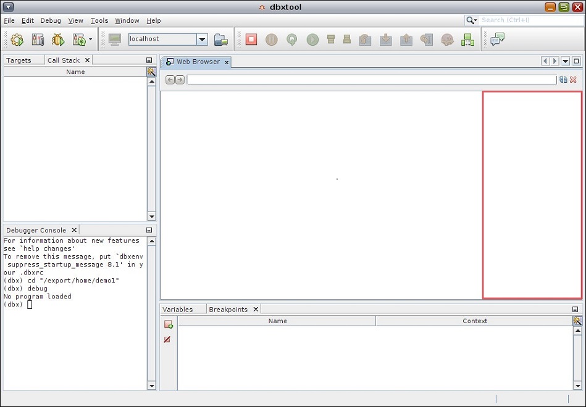Click the disable all breakpoints icon
586x407 pixels.
[167, 339]
